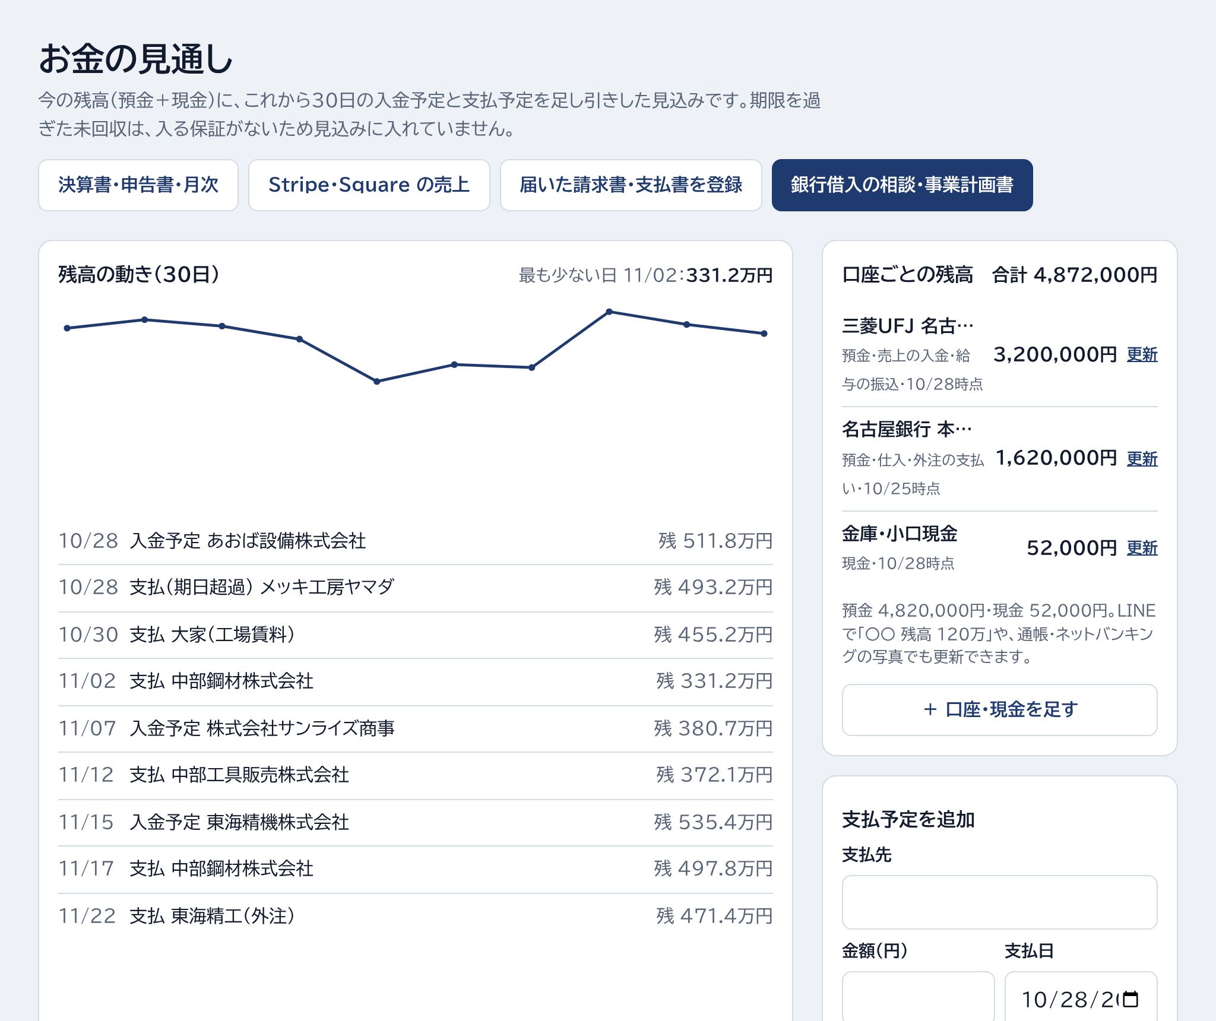Click 金庫・小口現金 account name
The height and width of the screenshot is (1021, 1216).
[900, 534]
